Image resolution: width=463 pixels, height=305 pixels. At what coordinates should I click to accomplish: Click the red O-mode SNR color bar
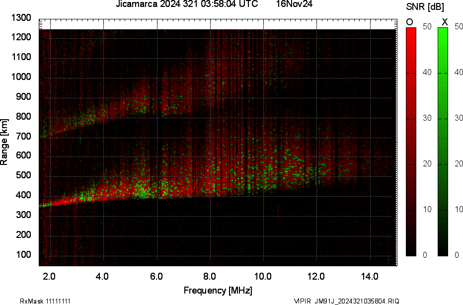pyautogui.click(x=411, y=142)
